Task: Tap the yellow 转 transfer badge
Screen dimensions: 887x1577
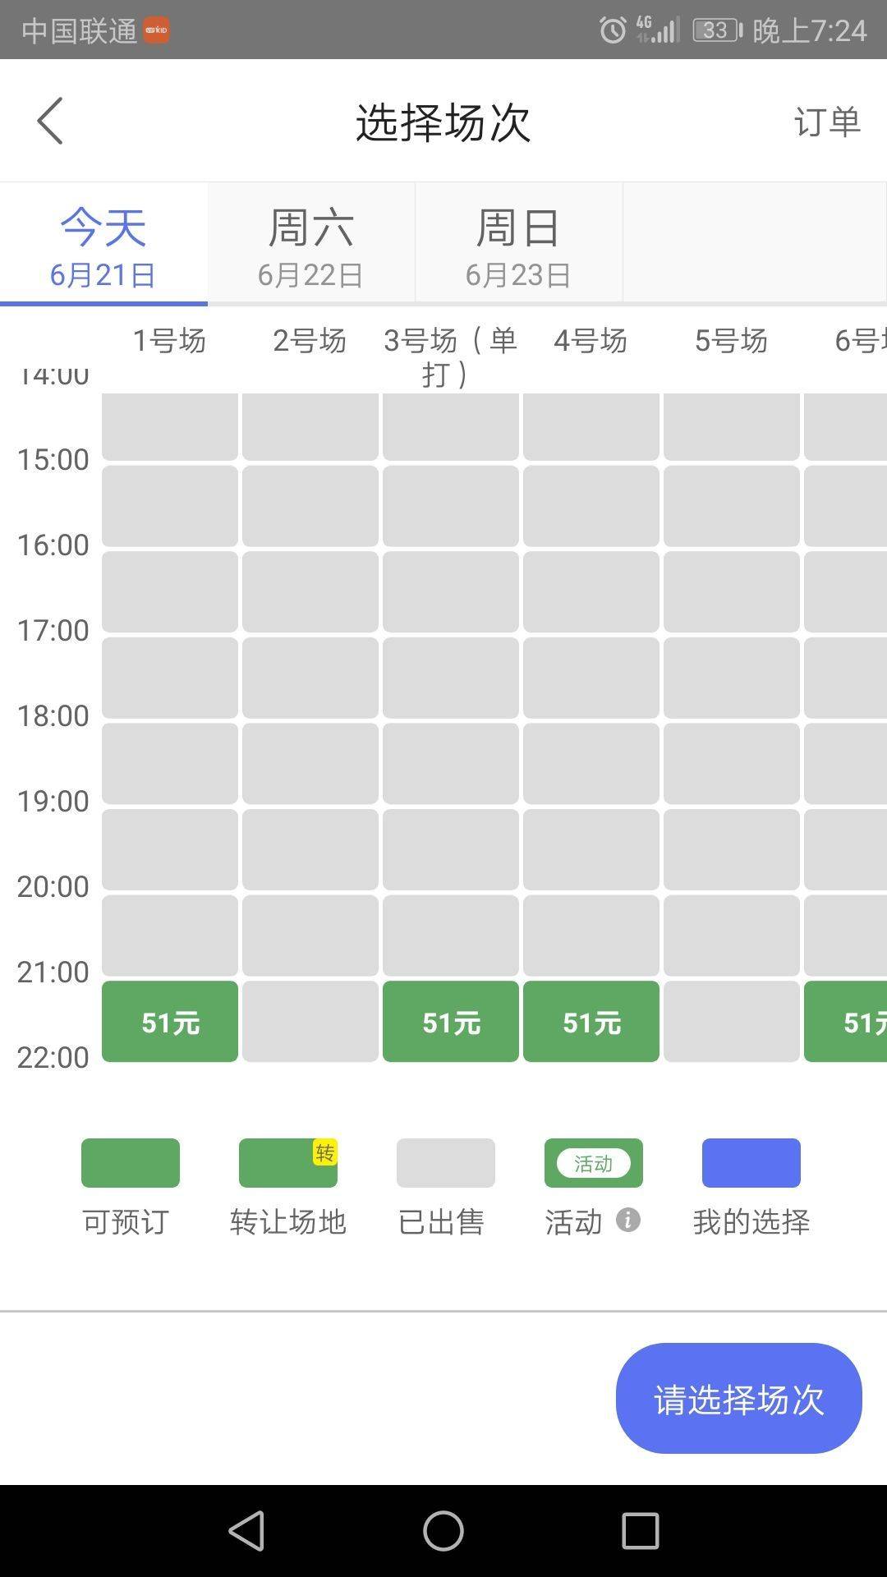Action: [325, 1152]
